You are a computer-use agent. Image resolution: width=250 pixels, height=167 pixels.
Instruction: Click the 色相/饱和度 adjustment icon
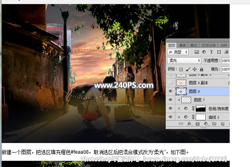click(186, 108)
